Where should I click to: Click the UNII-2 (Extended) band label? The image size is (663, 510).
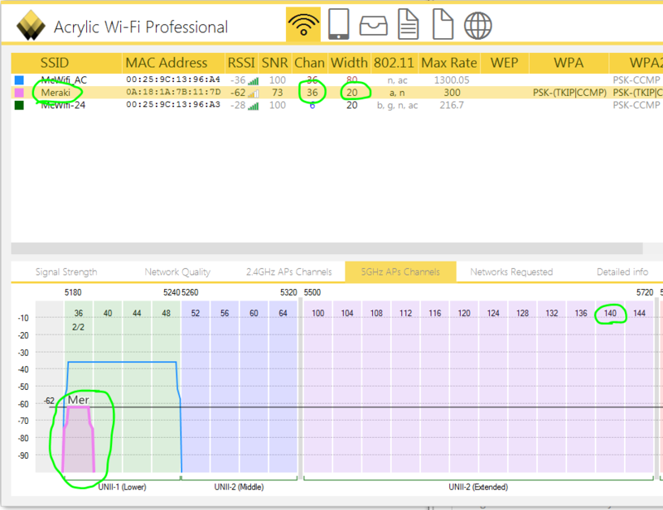tap(478, 487)
